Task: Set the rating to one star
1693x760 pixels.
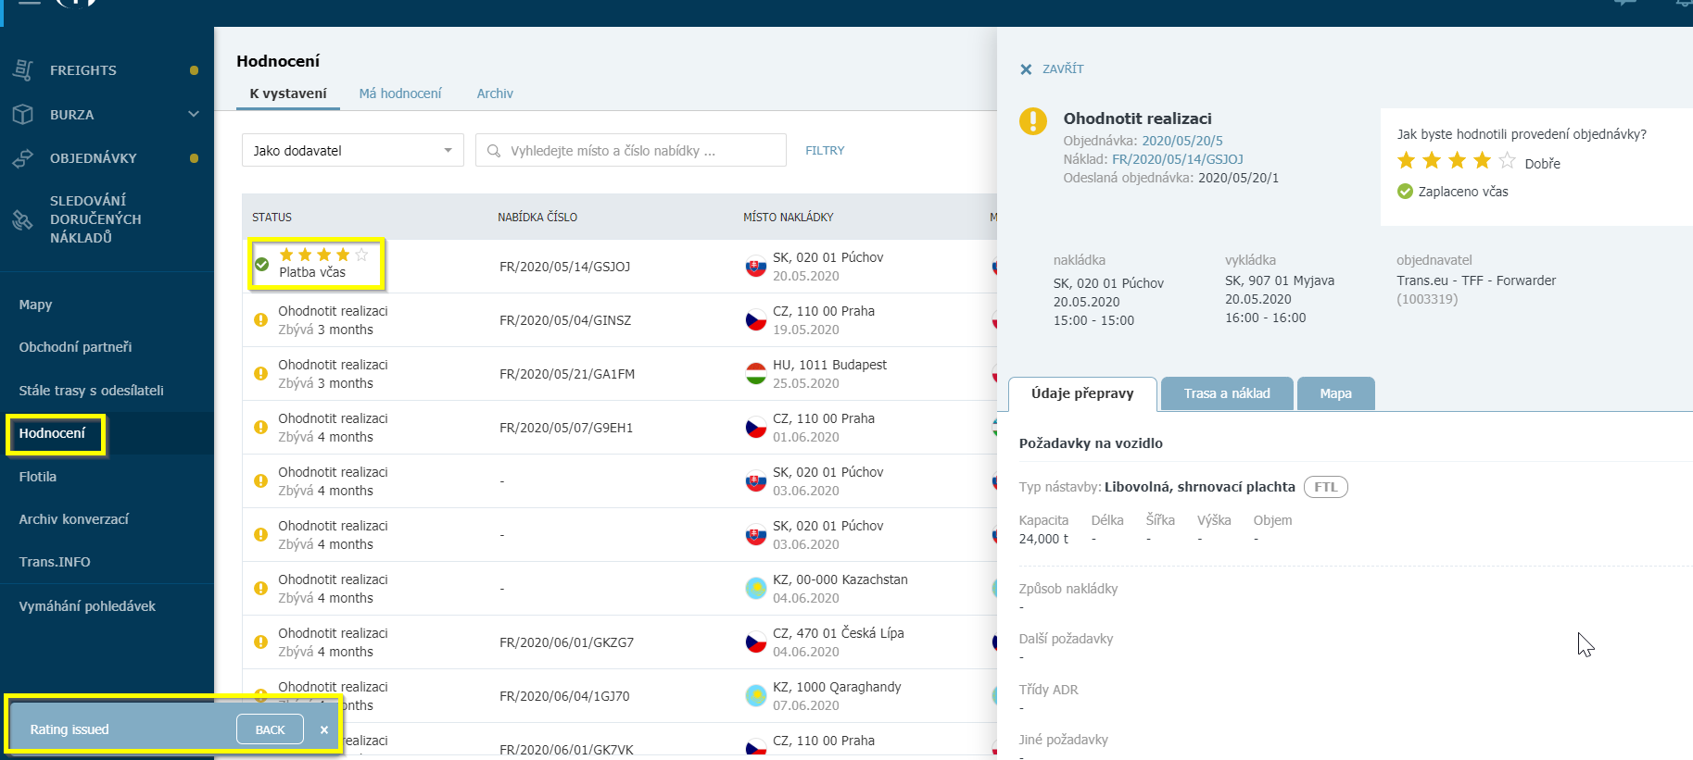Action: [1406, 161]
